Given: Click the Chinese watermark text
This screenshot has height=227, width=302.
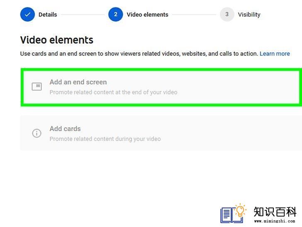Looking at the screenshot, I should point(275,212).
